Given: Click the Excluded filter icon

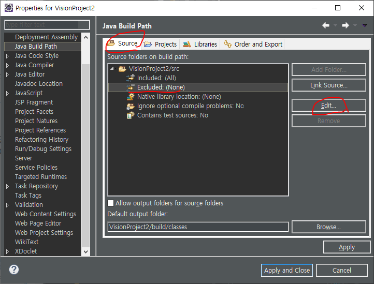Looking at the screenshot, I should coord(131,87).
